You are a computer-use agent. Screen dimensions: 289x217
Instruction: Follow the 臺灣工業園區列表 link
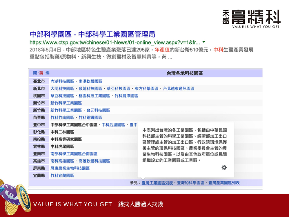click(157, 183)
